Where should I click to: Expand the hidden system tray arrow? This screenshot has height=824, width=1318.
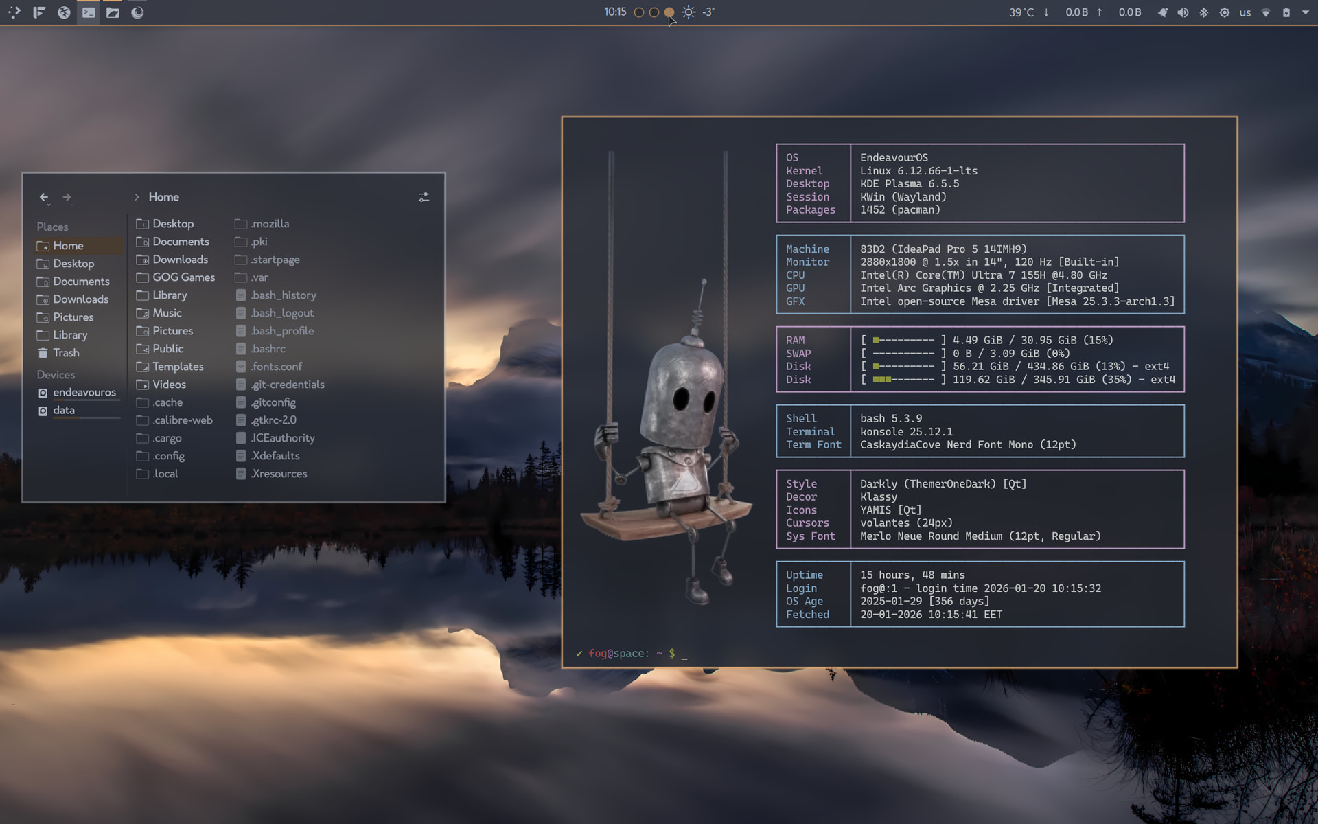coord(1305,12)
